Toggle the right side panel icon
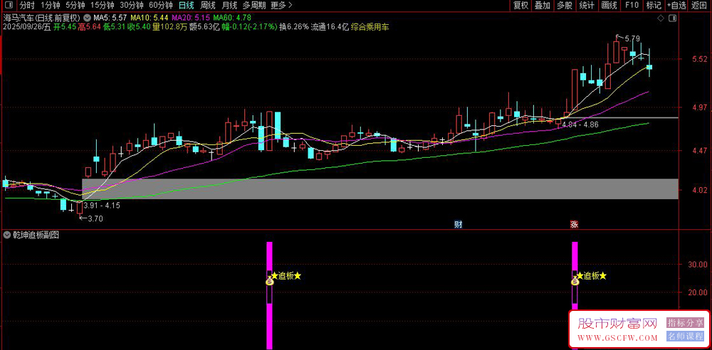The image size is (712, 350). [x=673, y=18]
